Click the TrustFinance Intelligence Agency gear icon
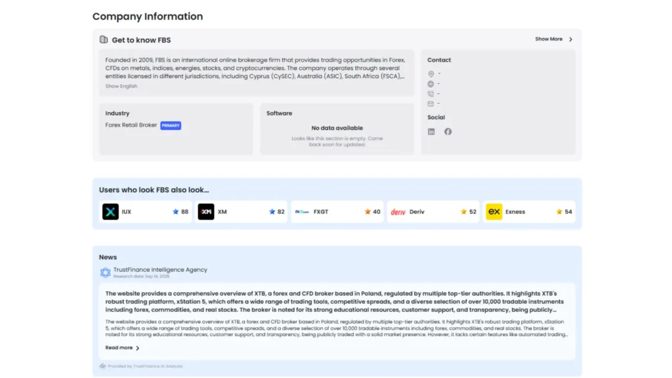672x378 pixels. point(106,272)
